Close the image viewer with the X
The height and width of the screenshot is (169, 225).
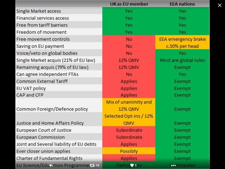(220, 5)
